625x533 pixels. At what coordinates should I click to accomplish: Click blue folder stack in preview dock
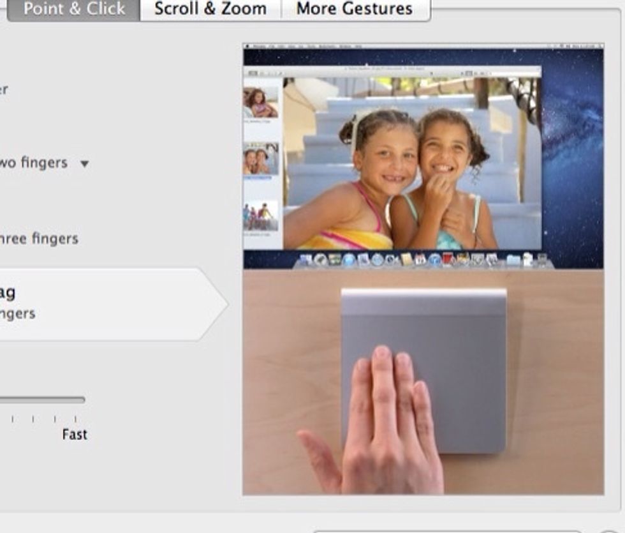pos(513,260)
